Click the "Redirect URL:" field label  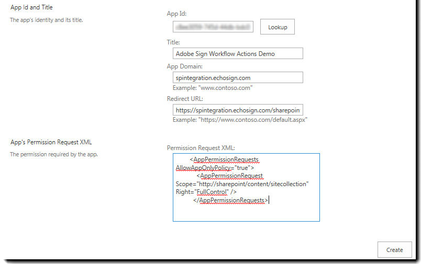185,99
